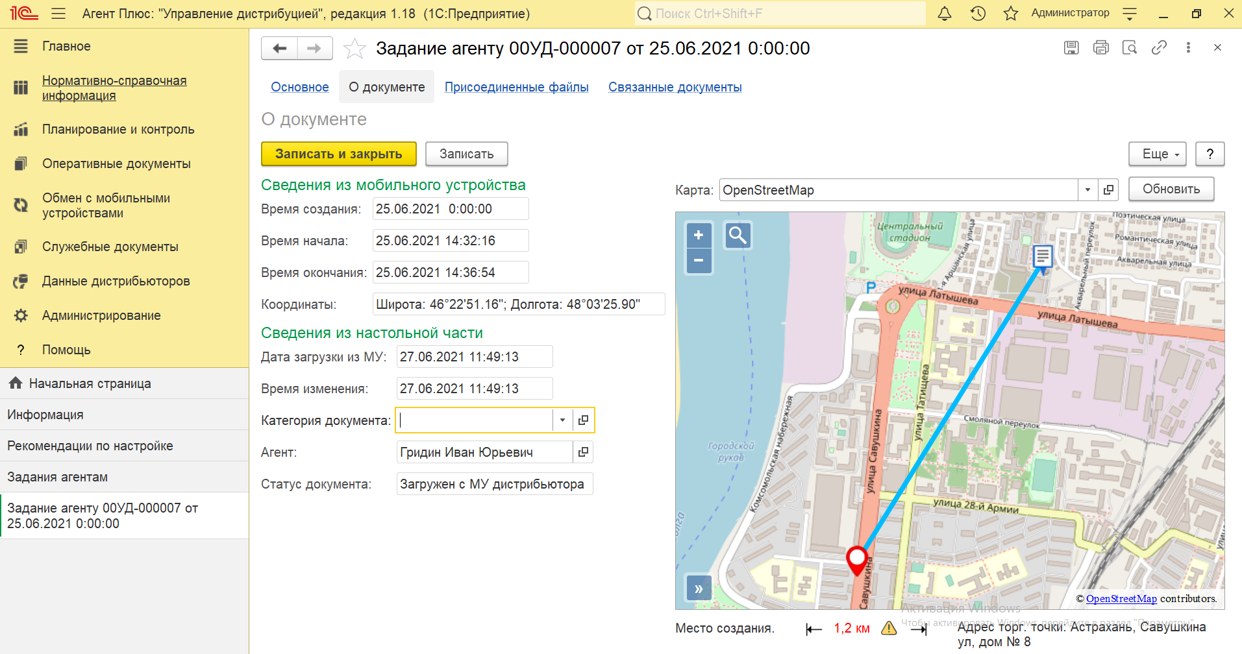Open the Категория документа open-form icon

point(583,420)
